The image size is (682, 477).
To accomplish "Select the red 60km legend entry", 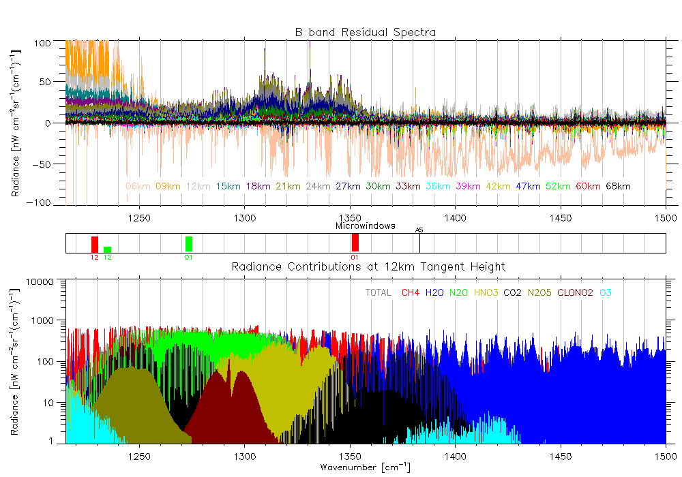I will pyautogui.click(x=587, y=186).
